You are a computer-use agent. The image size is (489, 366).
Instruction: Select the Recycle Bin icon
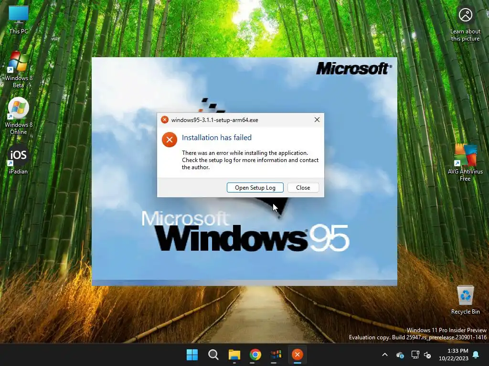(465, 299)
